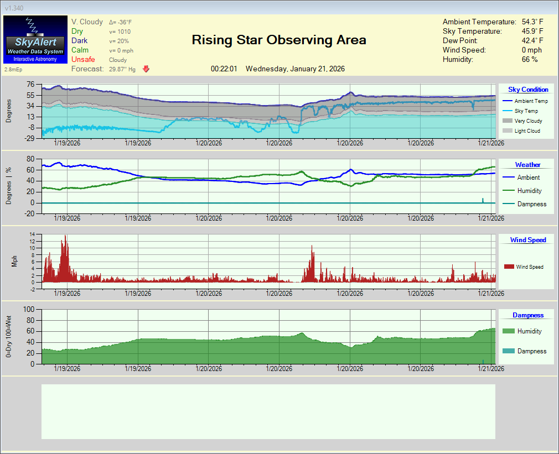Click the SkyAlert Weather Data System logo

(x=35, y=39)
